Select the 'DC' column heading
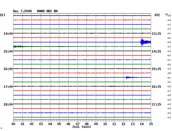This screenshot has width=172, height=131. pyautogui.click(x=167, y=14)
